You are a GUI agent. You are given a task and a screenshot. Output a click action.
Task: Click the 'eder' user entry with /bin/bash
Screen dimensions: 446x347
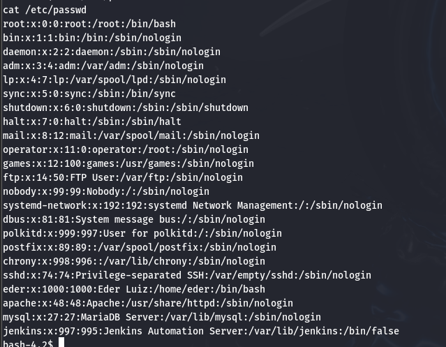click(134, 289)
